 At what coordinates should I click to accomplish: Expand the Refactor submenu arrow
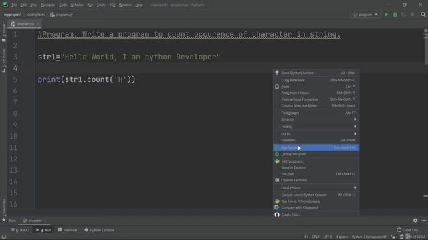click(355, 119)
